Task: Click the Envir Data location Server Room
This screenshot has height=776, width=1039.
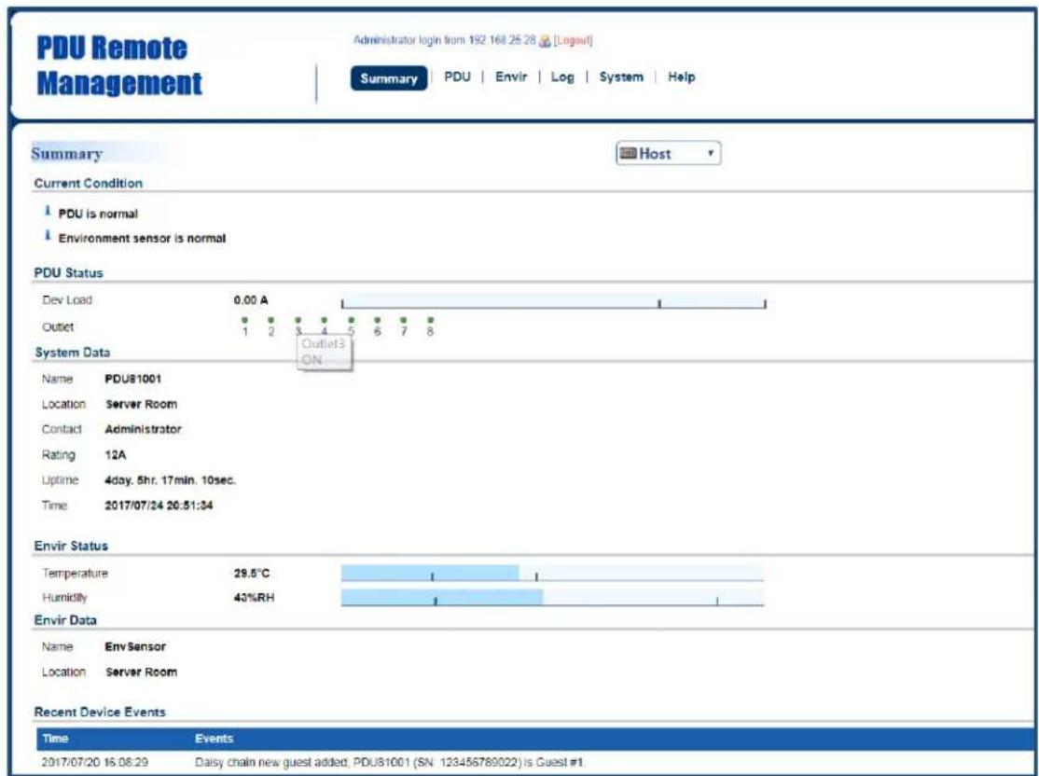Action: point(141,672)
